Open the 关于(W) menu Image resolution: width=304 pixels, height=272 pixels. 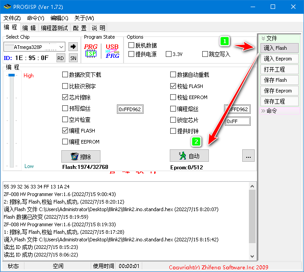[x=84, y=18]
